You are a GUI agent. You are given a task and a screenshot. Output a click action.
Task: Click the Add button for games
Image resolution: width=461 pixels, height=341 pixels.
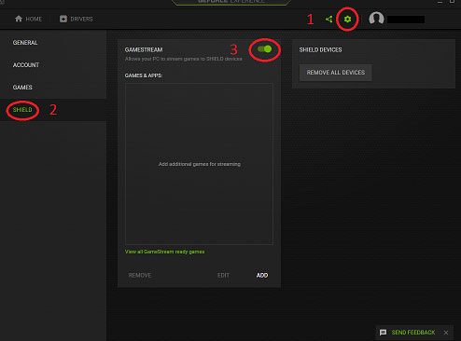(x=262, y=275)
